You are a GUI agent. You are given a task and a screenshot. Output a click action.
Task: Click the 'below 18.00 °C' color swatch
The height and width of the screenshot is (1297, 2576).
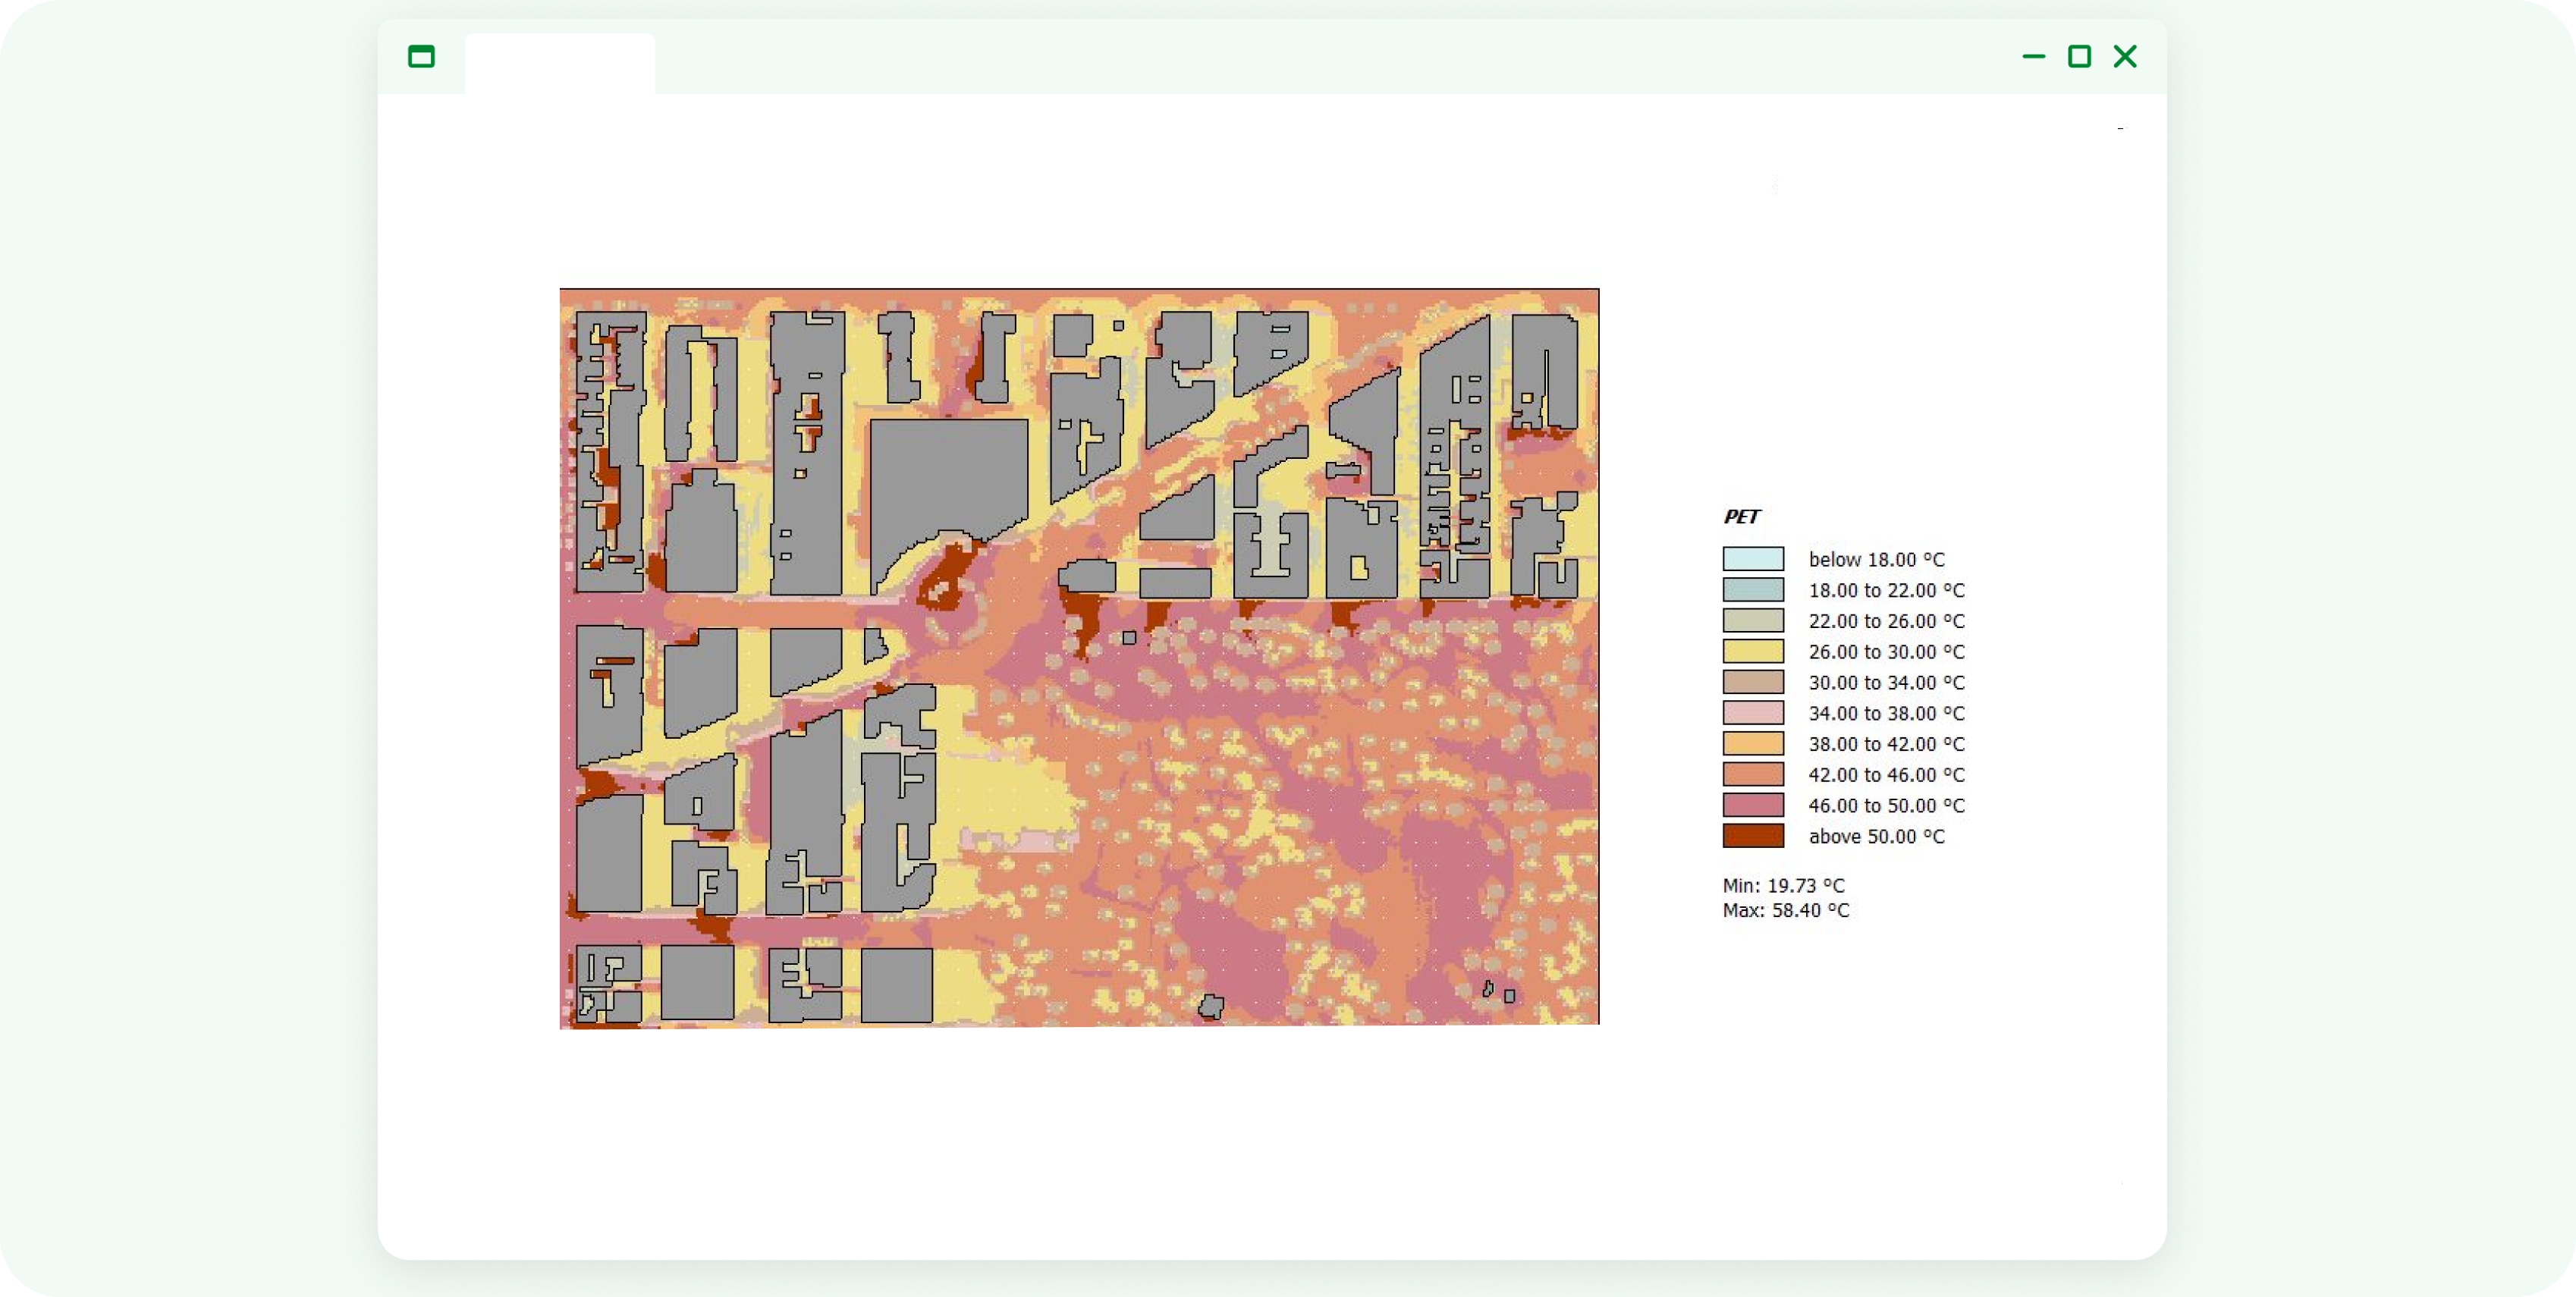[1752, 559]
